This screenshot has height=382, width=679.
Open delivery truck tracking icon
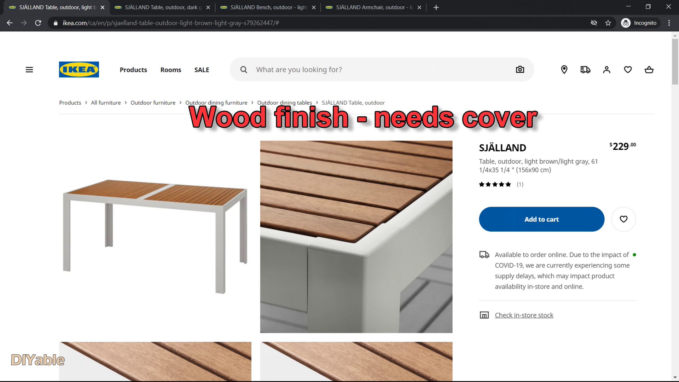[x=585, y=70]
